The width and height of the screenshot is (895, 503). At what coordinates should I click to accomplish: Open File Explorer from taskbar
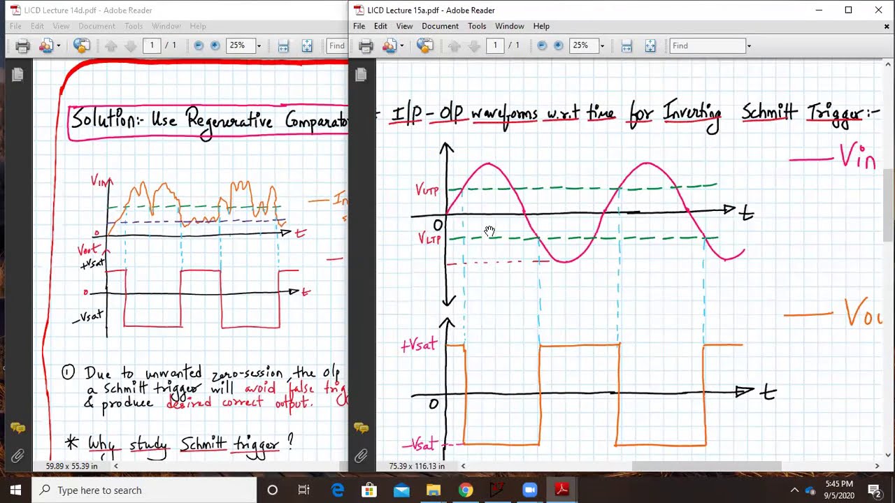click(434, 490)
